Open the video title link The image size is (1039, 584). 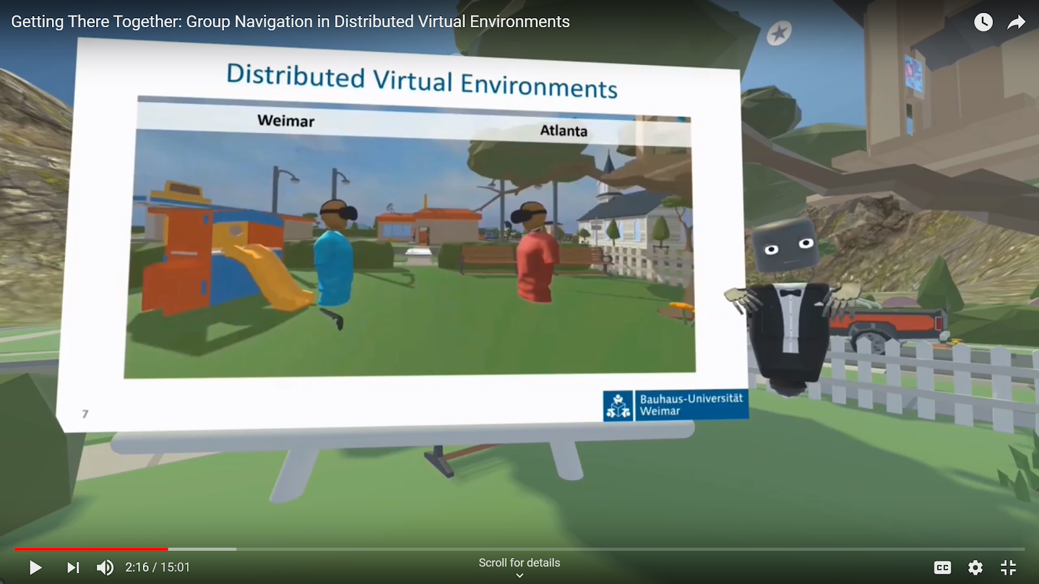[x=290, y=21]
